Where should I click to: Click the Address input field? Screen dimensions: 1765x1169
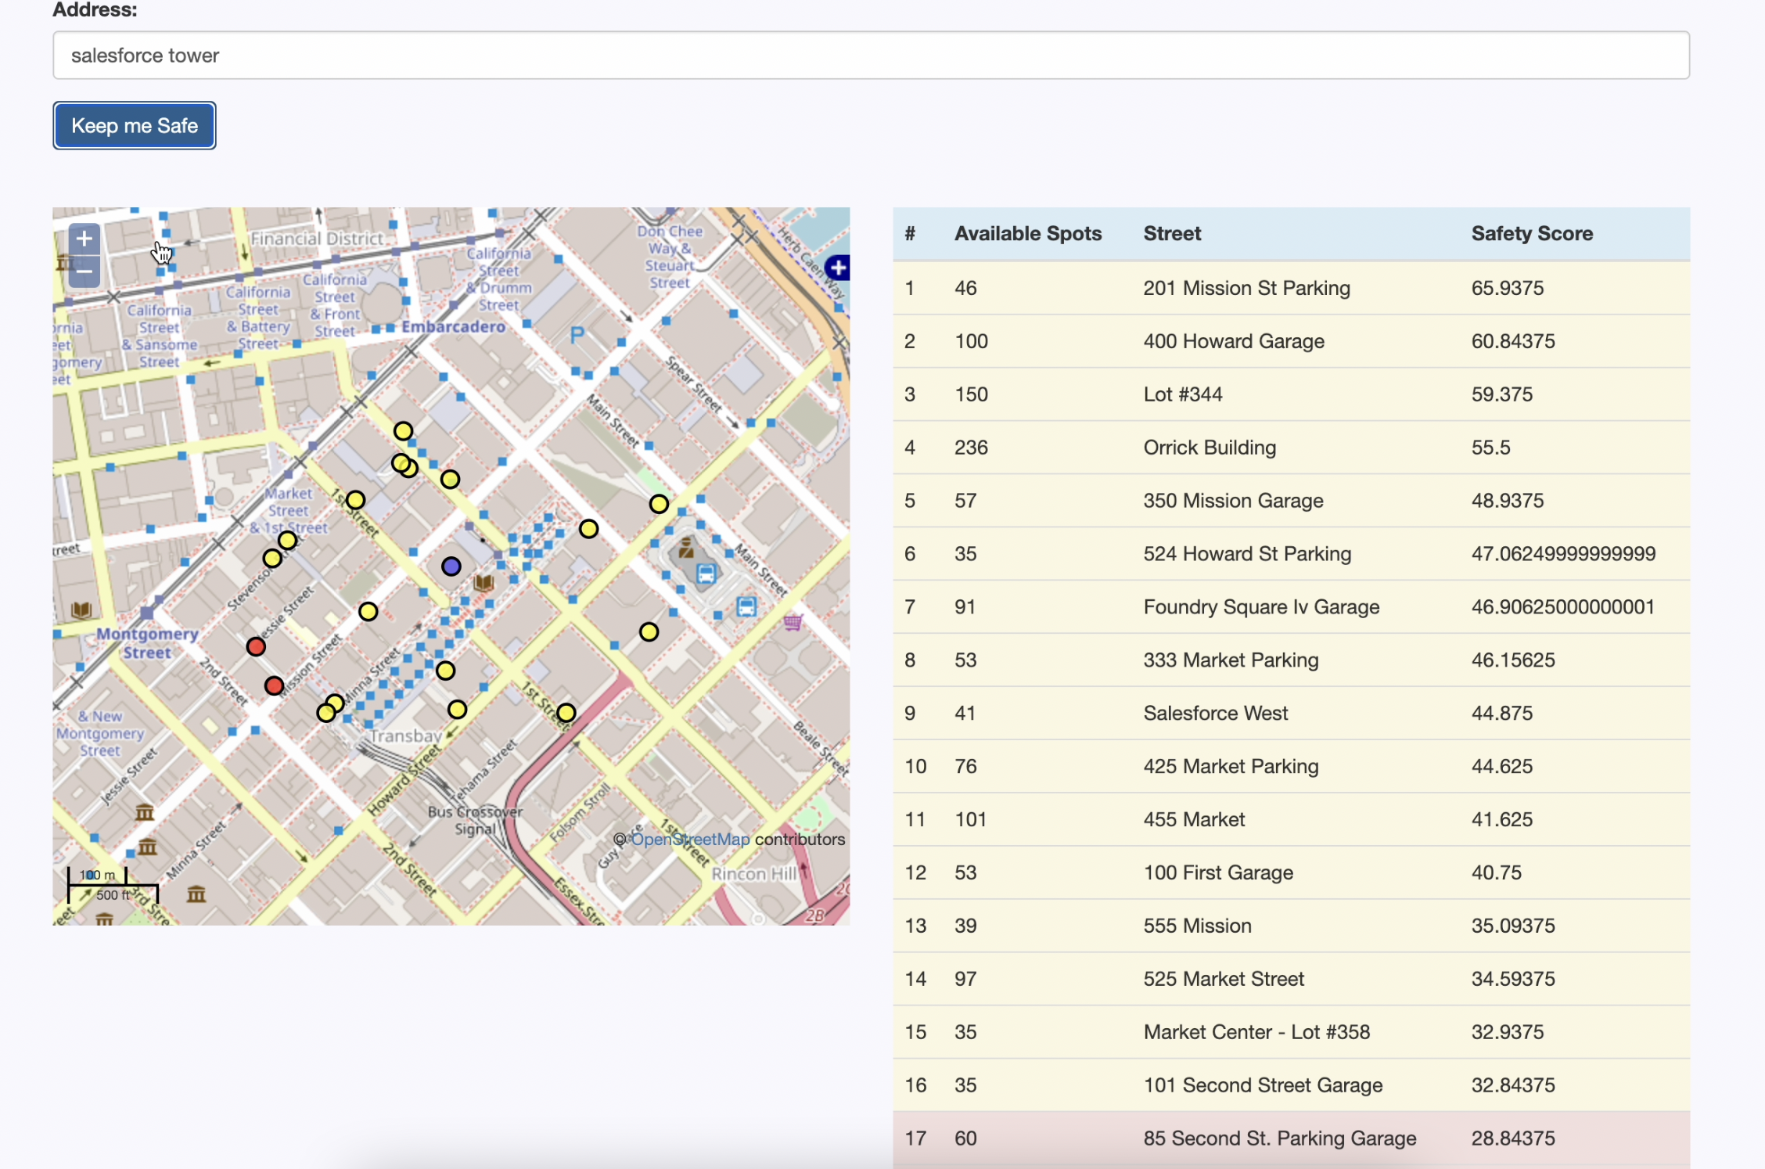point(871,56)
